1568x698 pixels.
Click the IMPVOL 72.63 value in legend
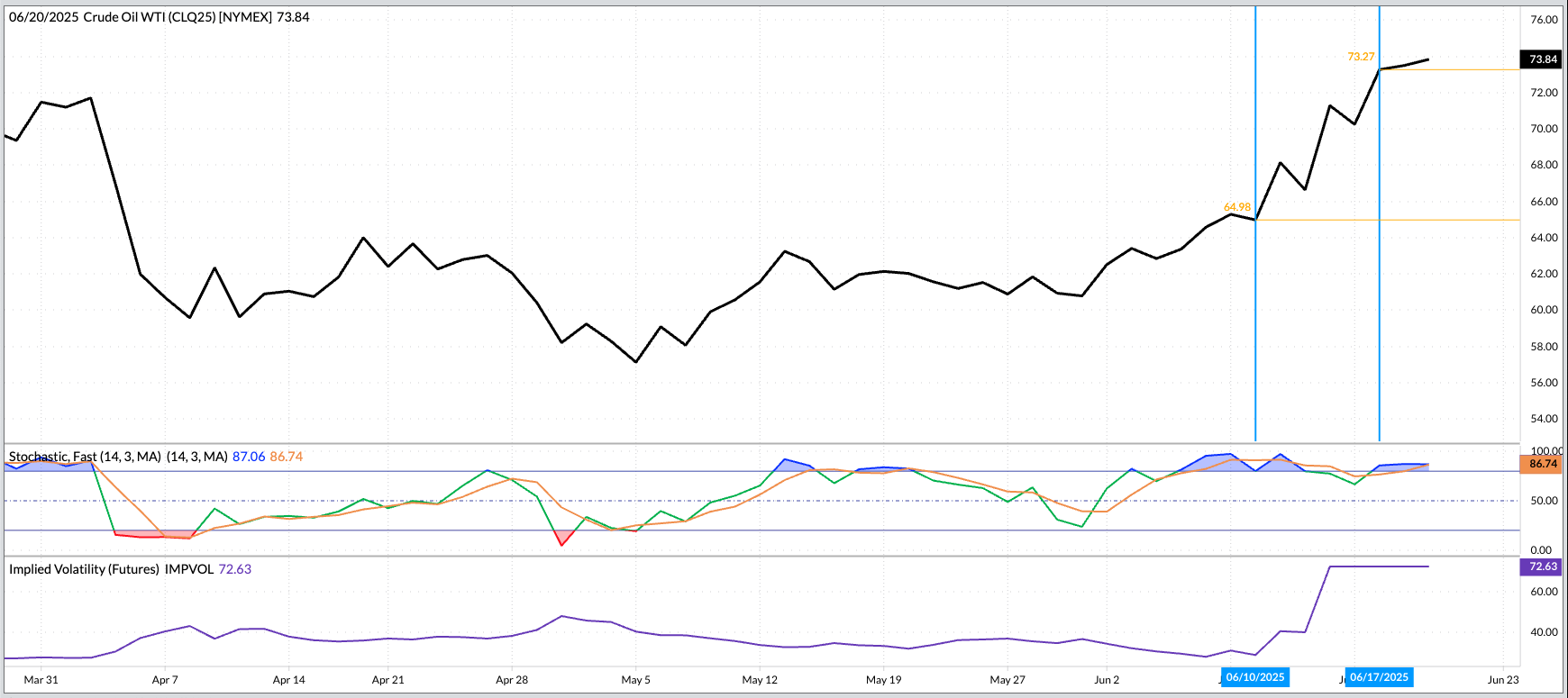point(234,569)
